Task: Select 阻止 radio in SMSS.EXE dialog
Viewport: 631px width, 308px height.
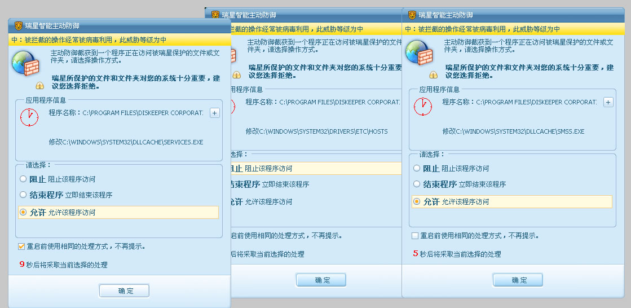Action: tap(417, 168)
